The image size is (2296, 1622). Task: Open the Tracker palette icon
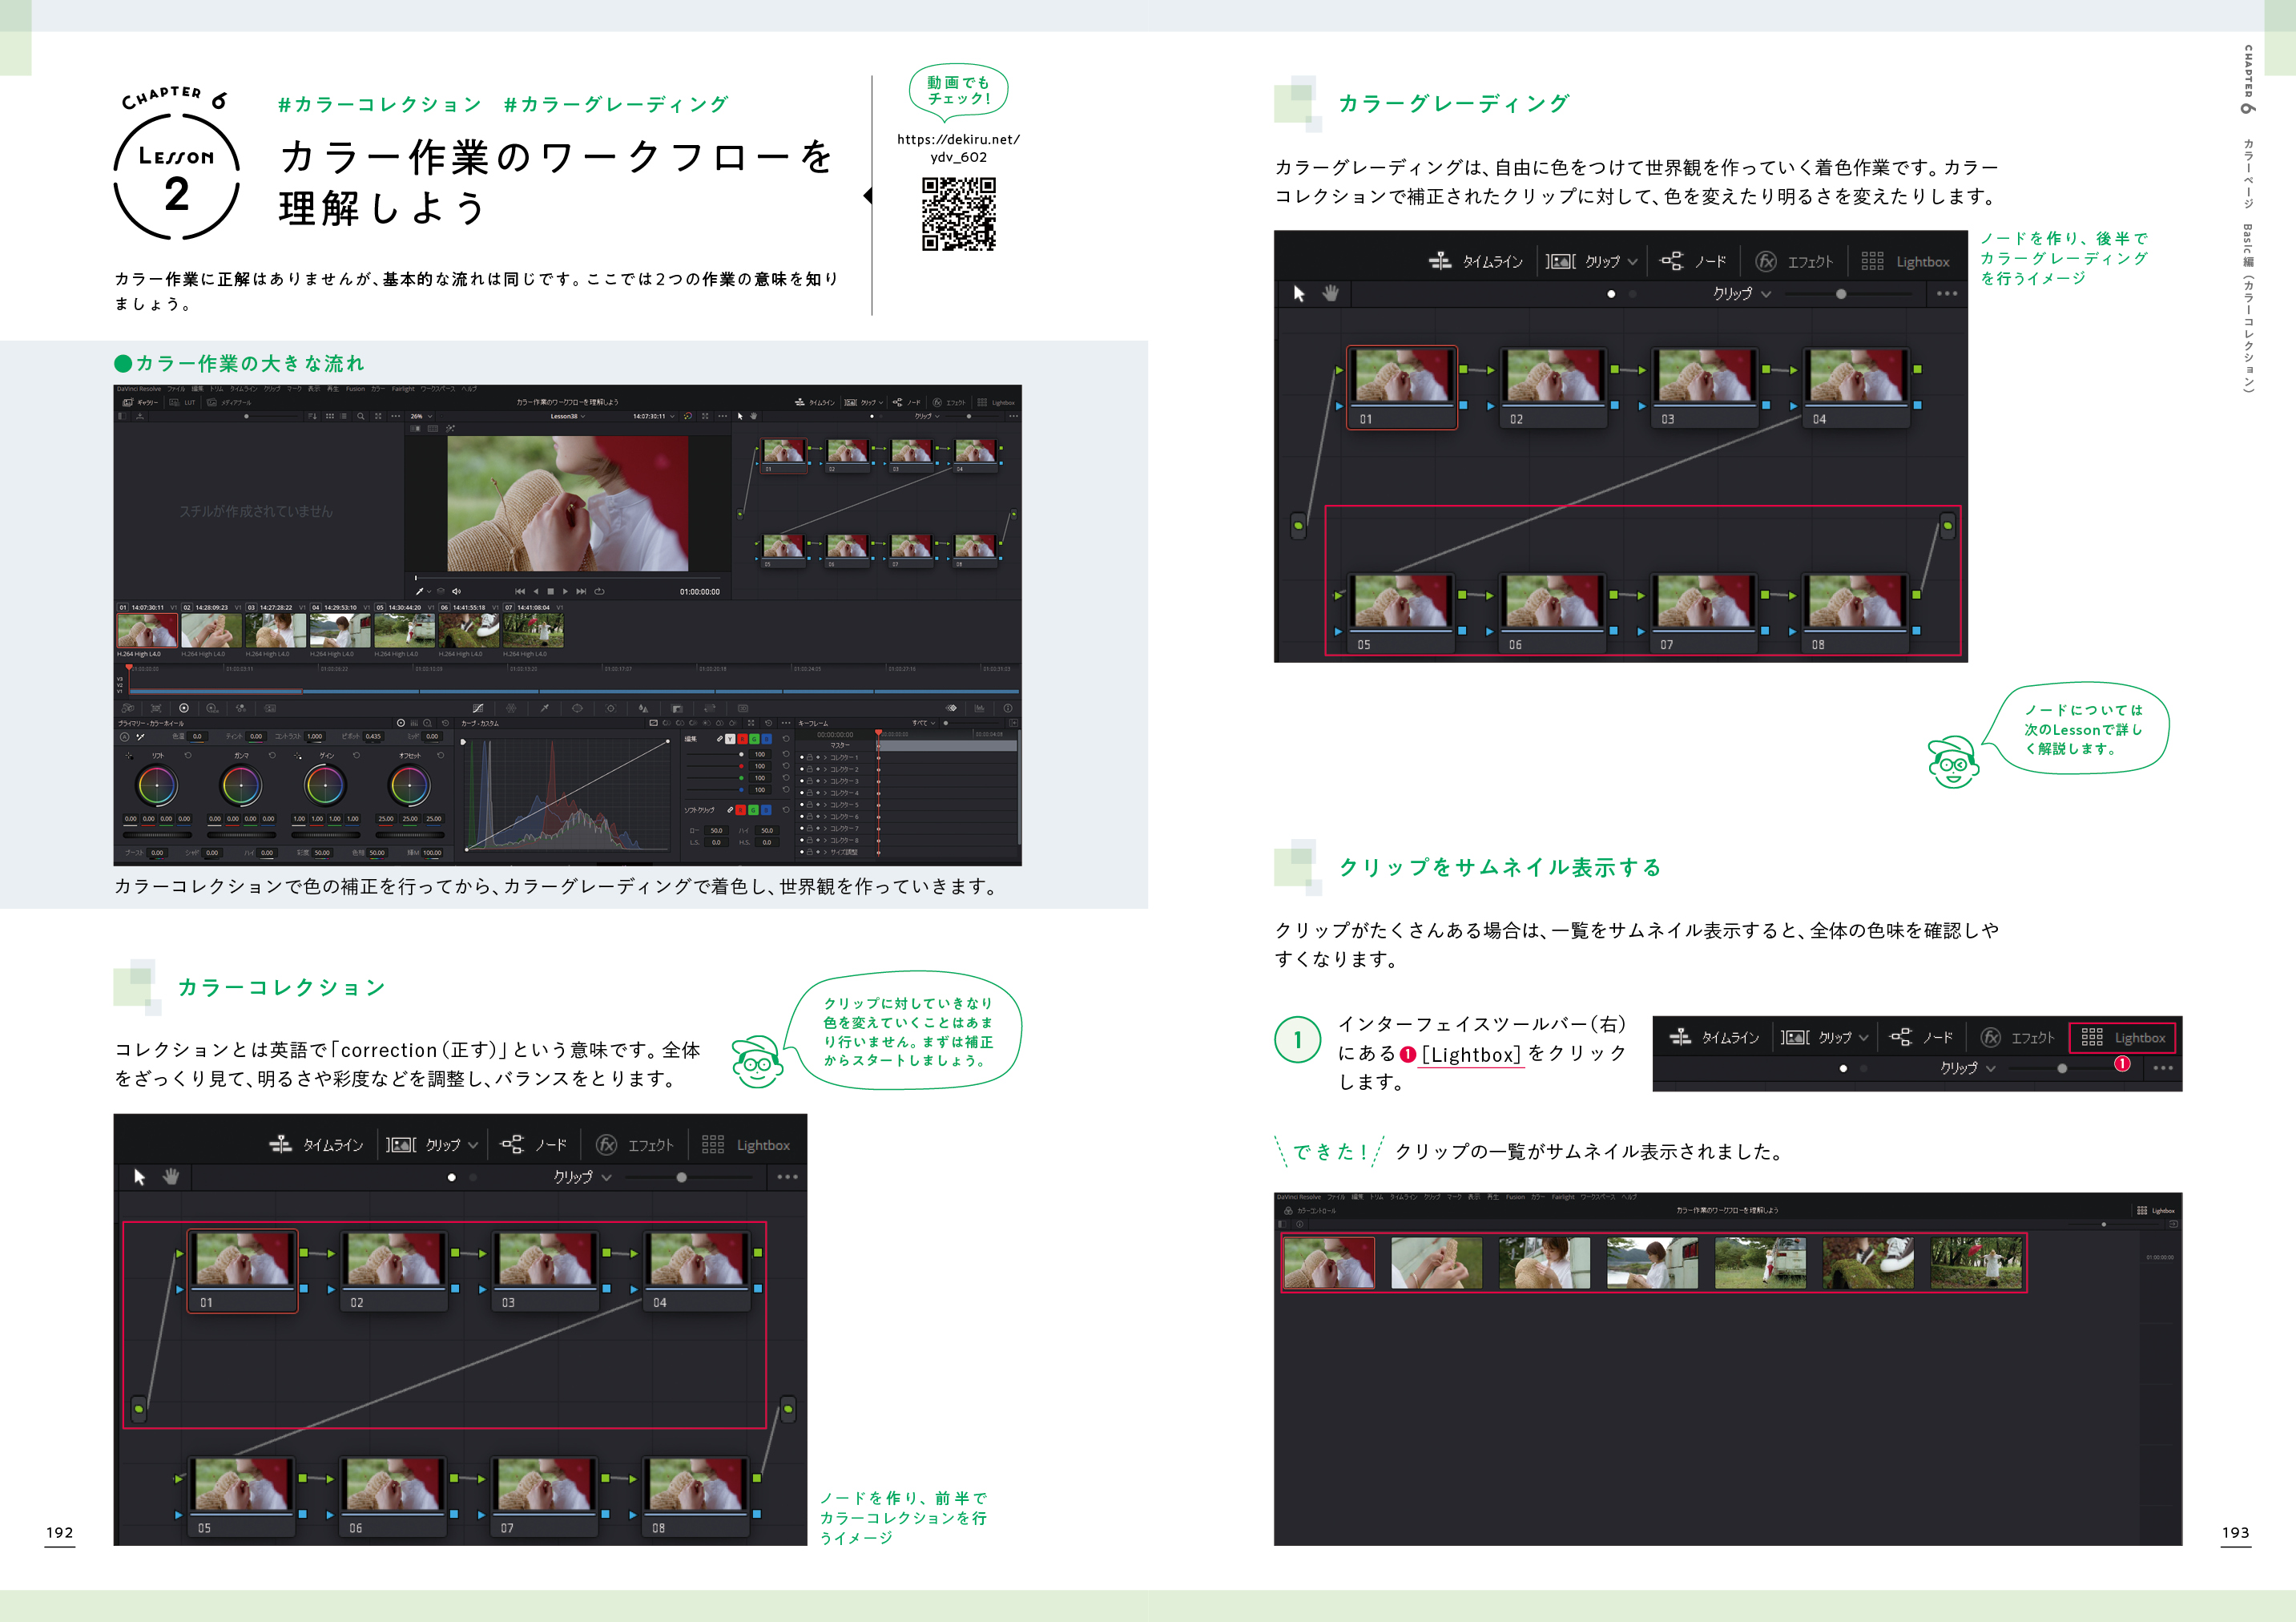tap(611, 708)
